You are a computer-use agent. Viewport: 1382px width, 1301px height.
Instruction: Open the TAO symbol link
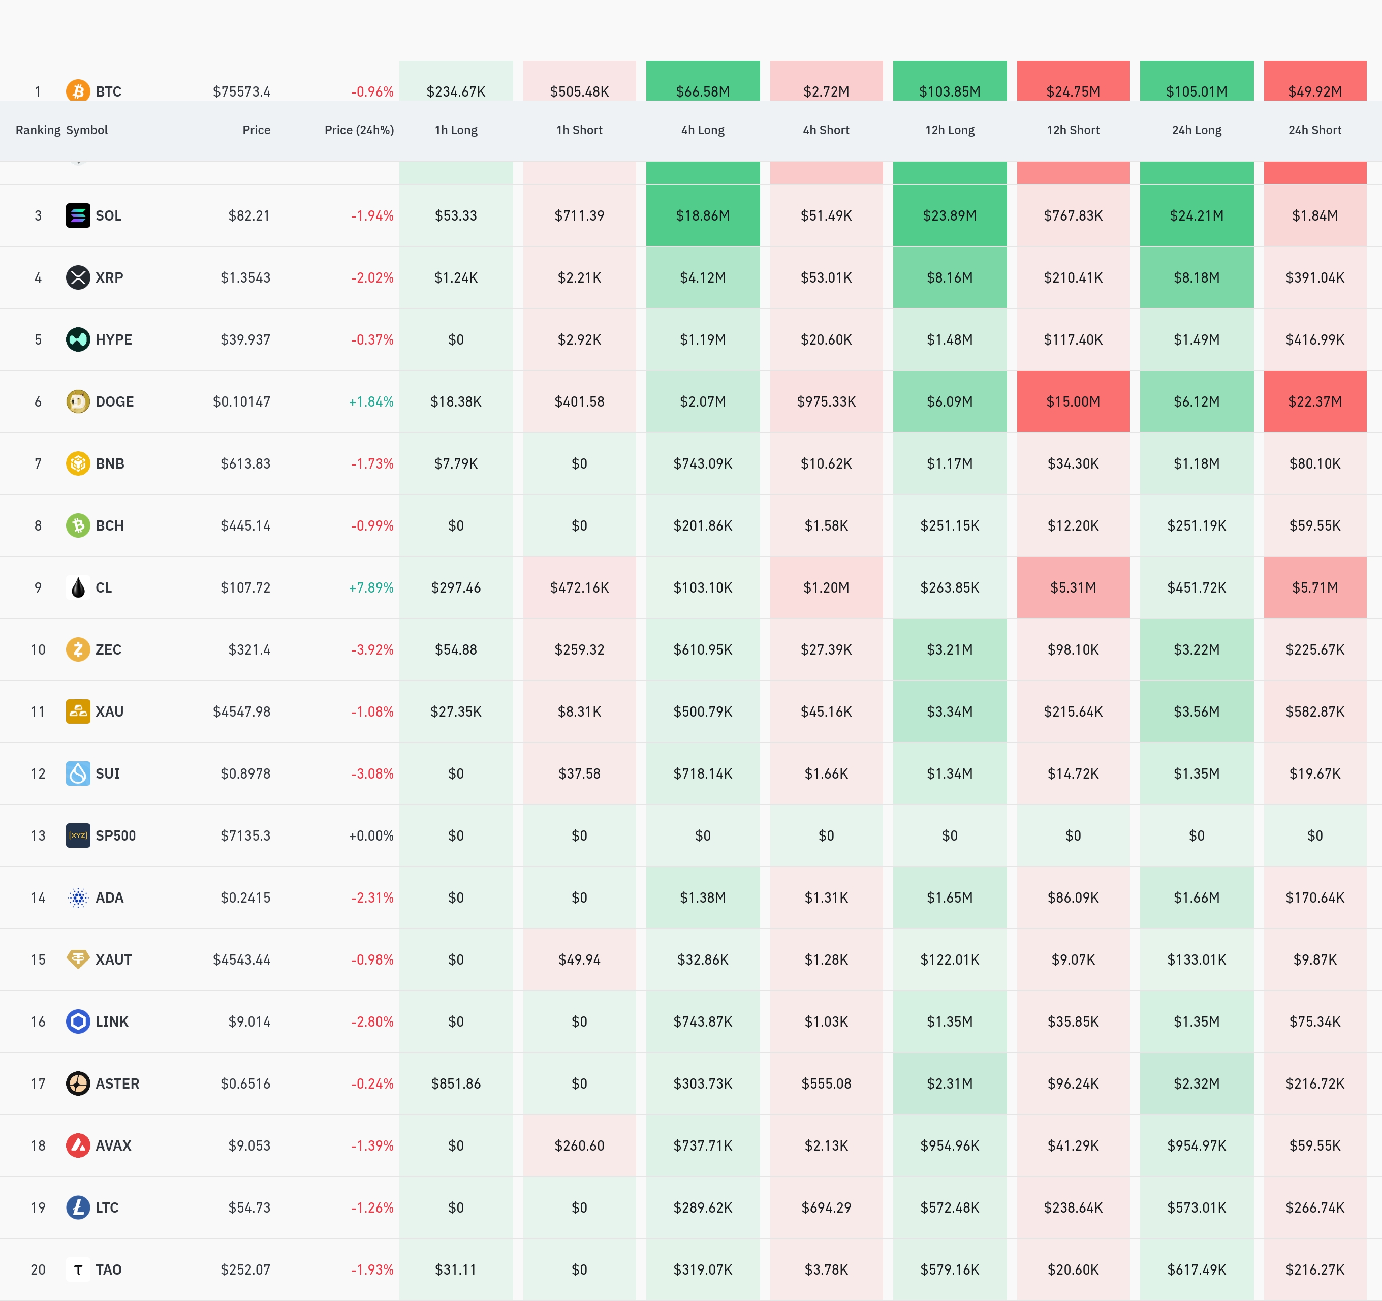[108, 1269]
